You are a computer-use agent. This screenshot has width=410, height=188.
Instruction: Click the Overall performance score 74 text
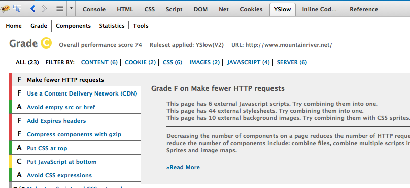coord(100,45)
